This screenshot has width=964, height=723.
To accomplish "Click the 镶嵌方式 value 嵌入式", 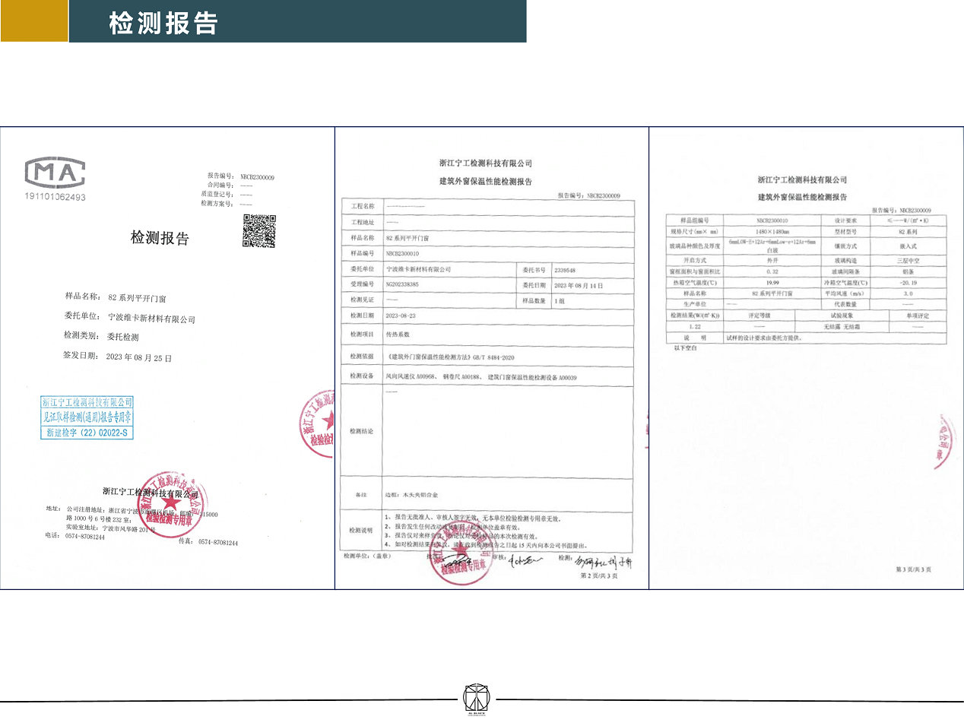I will point(909,247).
